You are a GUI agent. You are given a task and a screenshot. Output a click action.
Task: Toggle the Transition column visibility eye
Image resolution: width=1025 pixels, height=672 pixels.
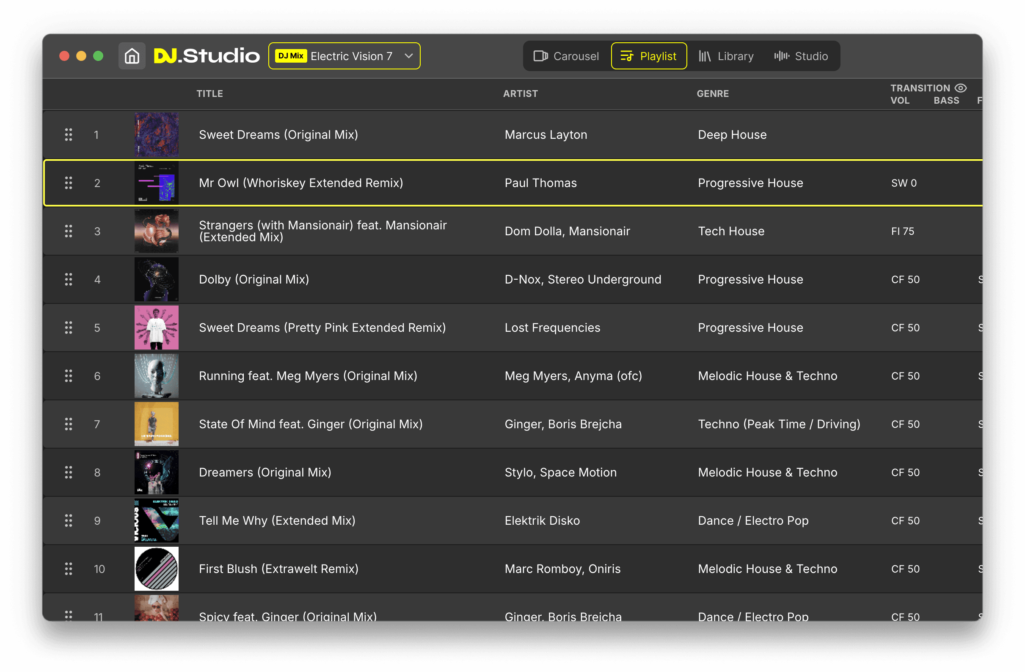click(961, 88)
